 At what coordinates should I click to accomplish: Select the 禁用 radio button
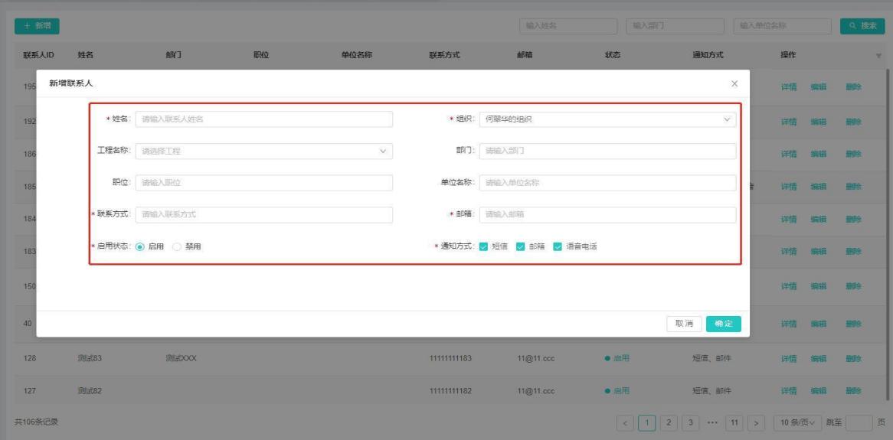[177, 246]
